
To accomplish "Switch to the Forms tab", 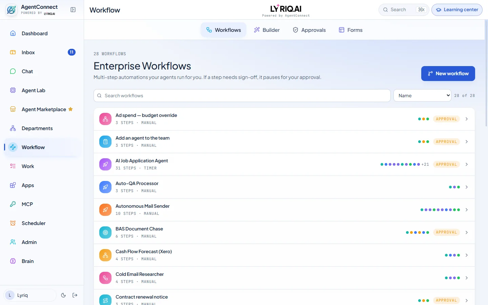I will pos(351,30).
